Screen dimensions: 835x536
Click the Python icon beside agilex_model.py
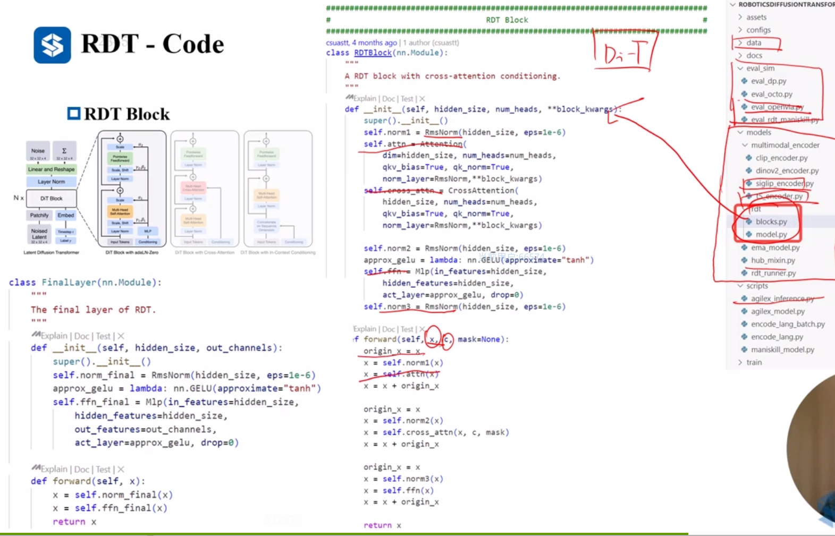click(x=744, y=311)
